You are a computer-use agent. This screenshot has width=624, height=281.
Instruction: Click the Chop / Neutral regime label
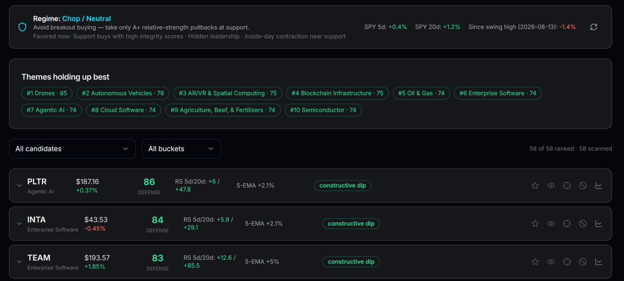[86, 19]
